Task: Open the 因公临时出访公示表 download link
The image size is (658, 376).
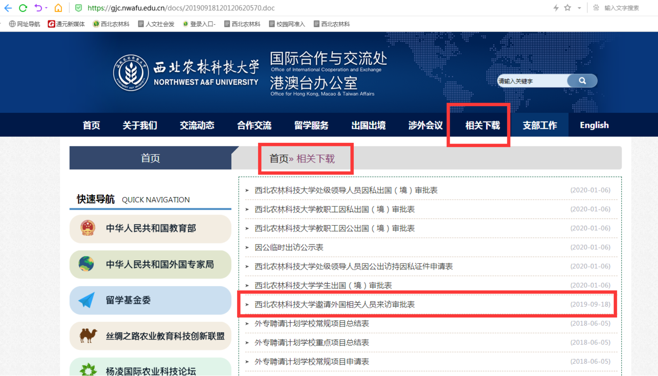Action: (x=289, y=247)
